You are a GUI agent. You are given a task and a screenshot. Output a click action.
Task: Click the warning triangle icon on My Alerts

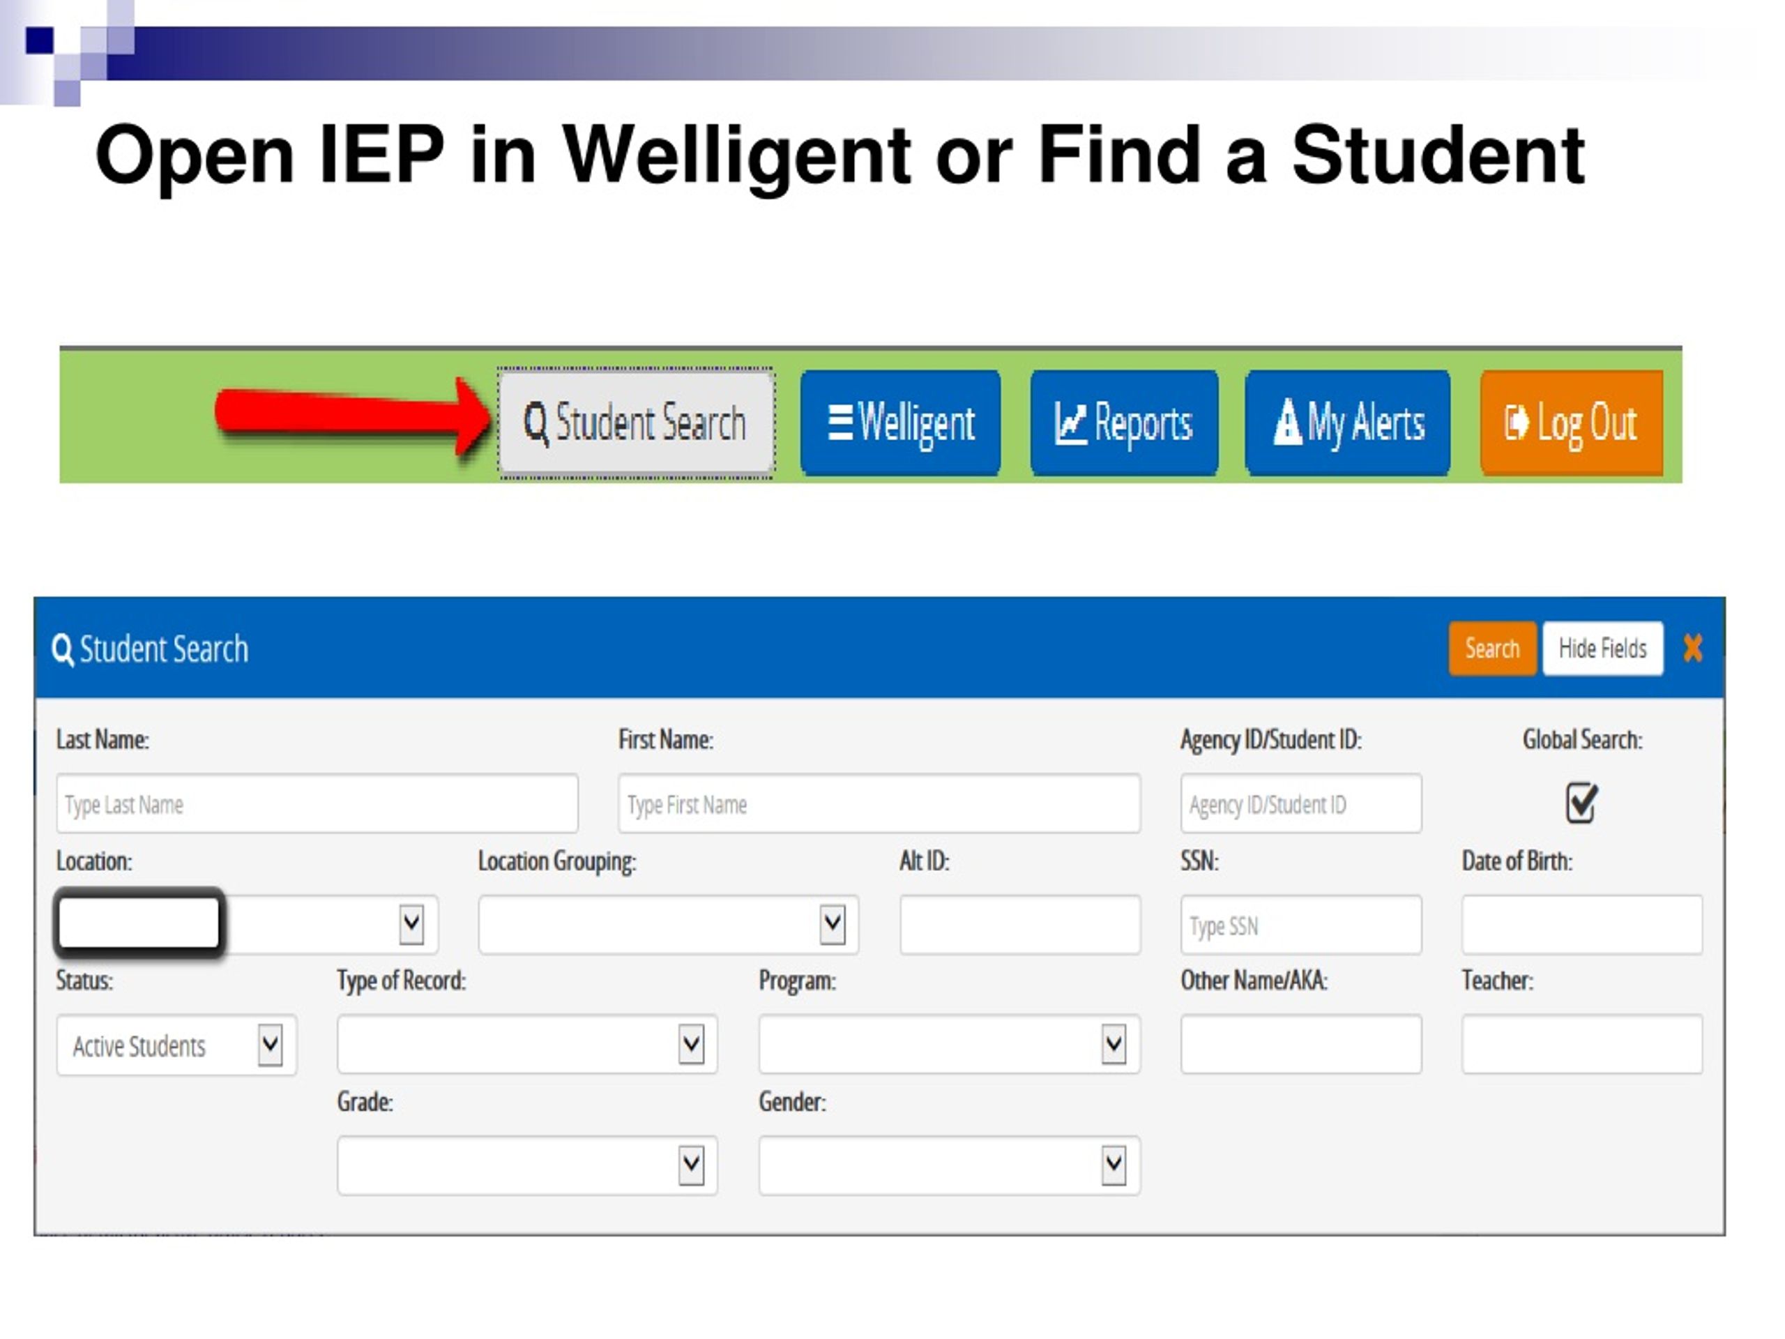pyautogui.click(x=1287, y=422)
